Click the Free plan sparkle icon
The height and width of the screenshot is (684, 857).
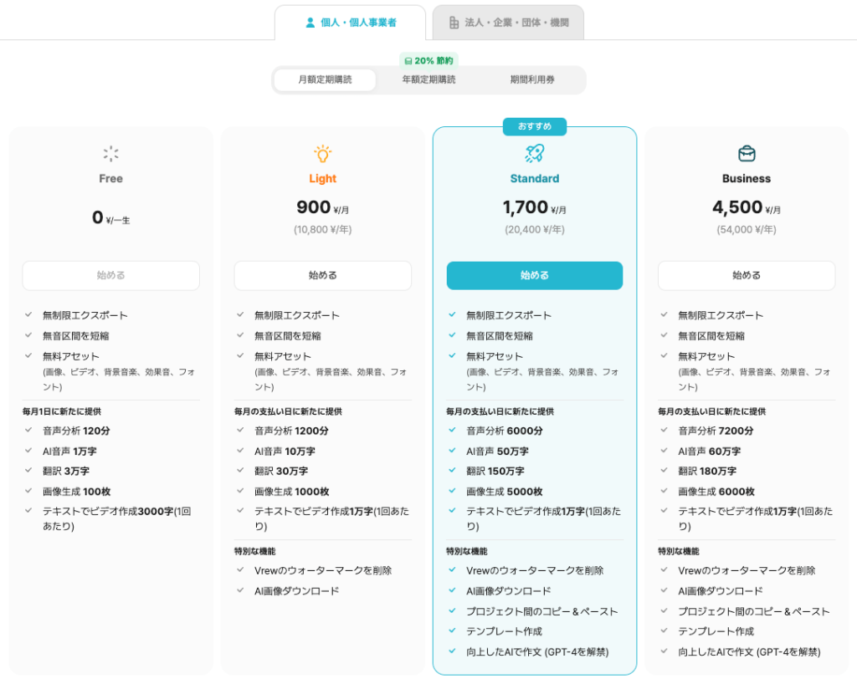(110, 153)
